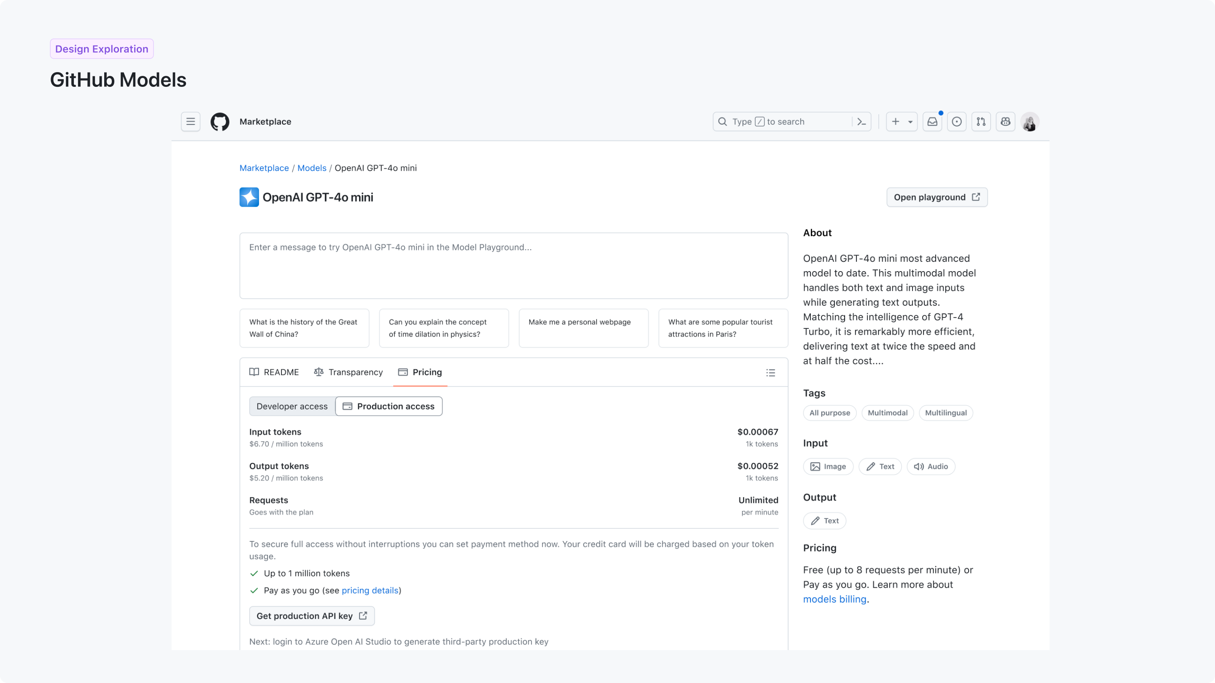View your issues via the issue icon
Screen dimensions: 1215x683
pyautogui.click(x=957, y=121)
